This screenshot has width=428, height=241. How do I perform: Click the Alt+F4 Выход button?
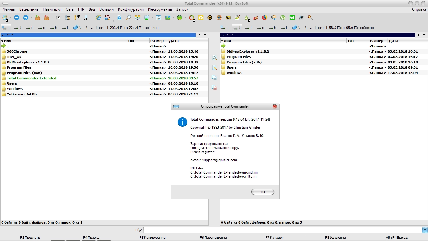(x=397, y=238)
